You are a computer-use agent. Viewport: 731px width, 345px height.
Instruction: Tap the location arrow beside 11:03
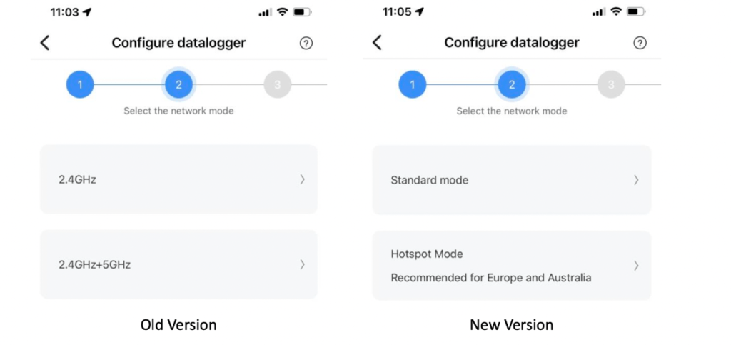point(87,12)
